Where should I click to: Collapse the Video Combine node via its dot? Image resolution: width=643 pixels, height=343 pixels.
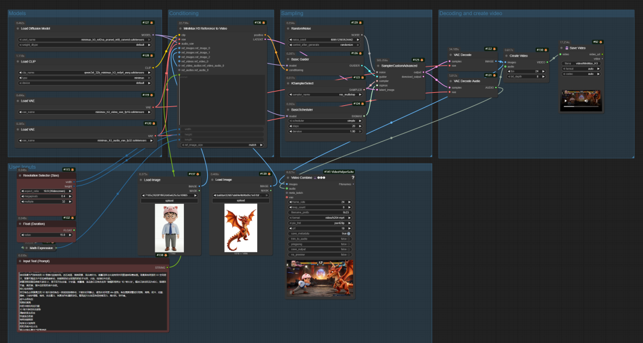(288, 178)
